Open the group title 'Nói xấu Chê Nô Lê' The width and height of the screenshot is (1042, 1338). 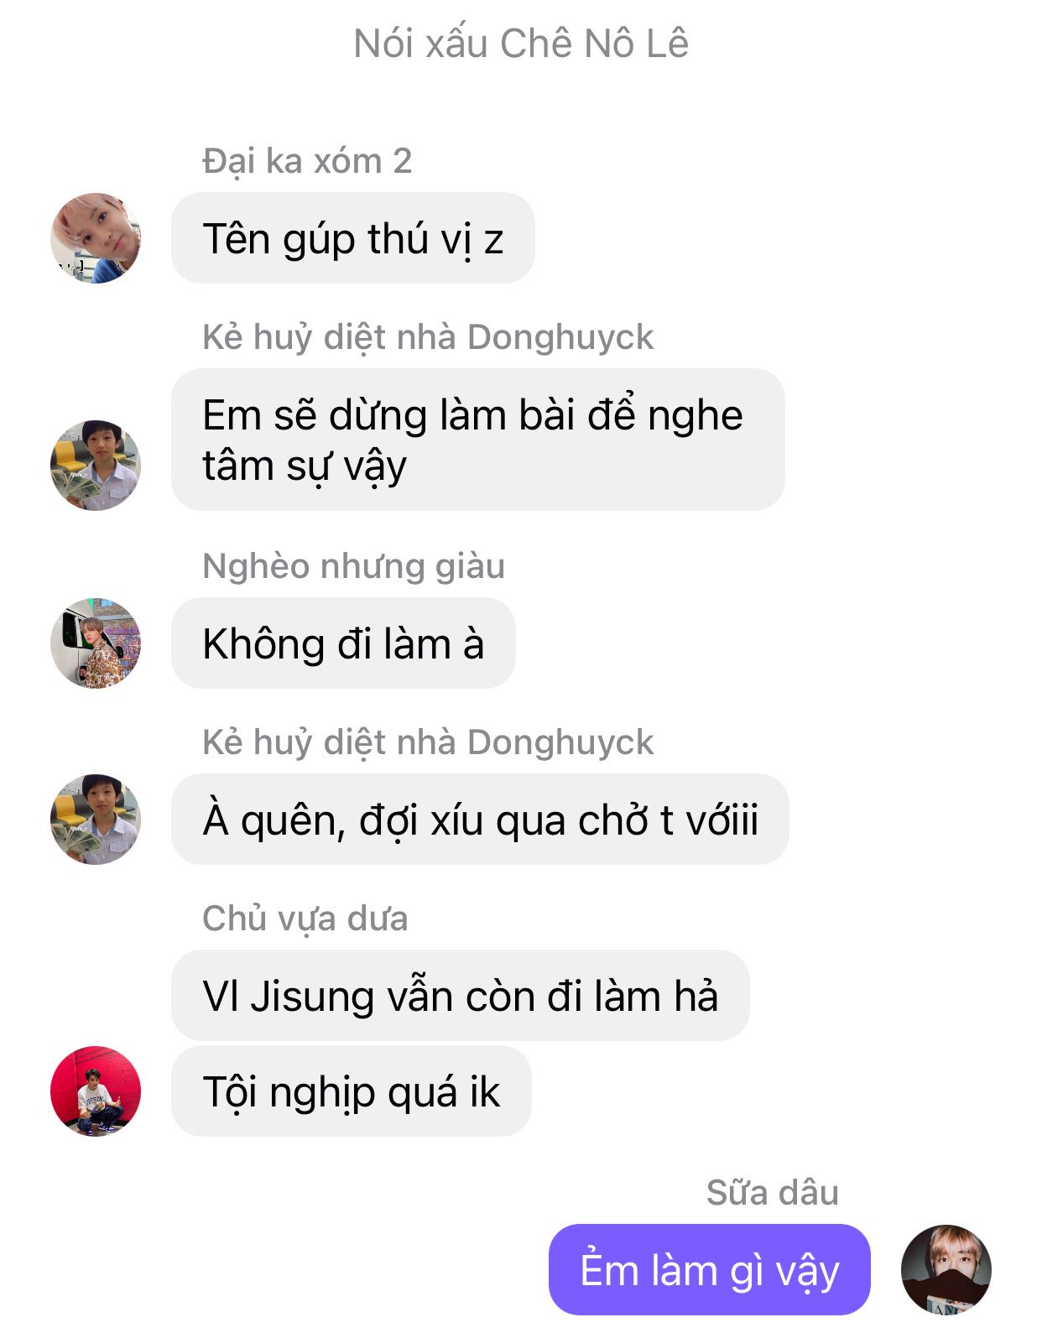pyautogui.click(x=521, y=44)
